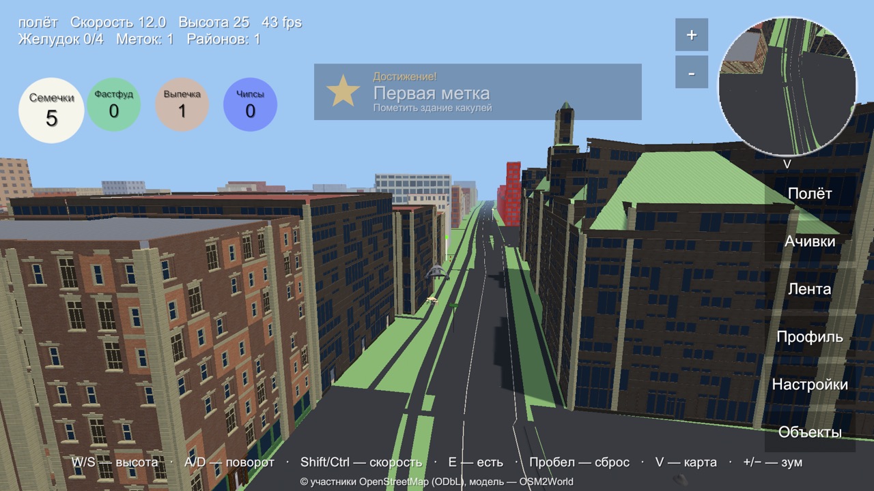Click the E — есть hint

(476, 462)
